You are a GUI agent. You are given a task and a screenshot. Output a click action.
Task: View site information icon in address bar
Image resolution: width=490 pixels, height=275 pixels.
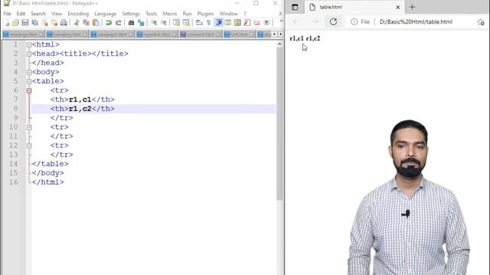(x=354, y=22)
